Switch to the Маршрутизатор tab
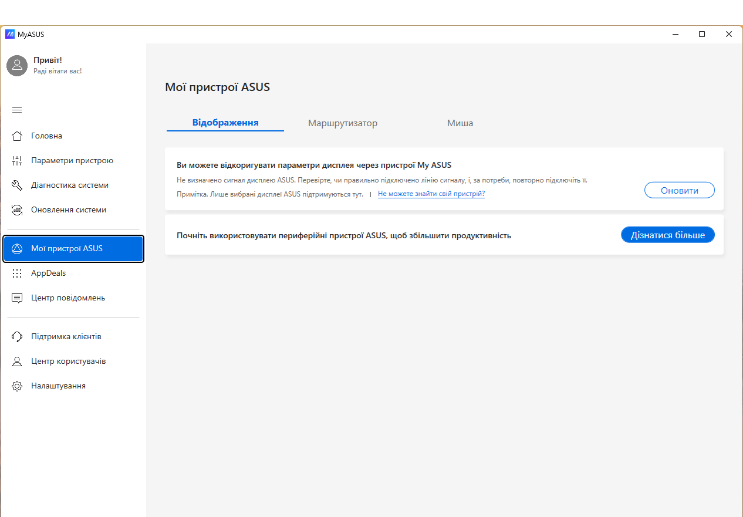Image resolution: width=743 pixels, height=517 pixels. 343,123
